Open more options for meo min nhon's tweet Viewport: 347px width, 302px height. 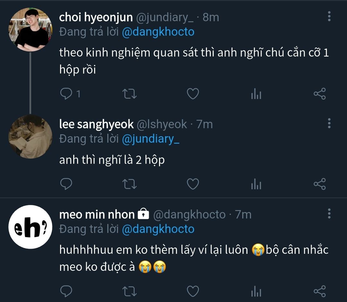[329, 213]
